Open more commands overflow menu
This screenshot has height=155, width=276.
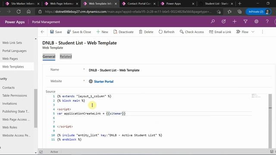262,32
